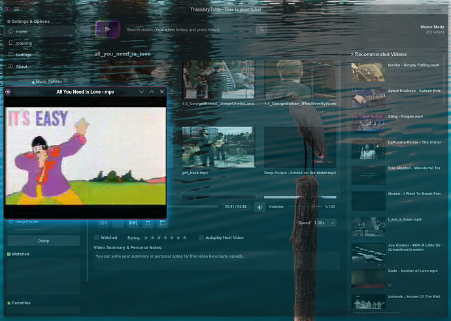Click the all_you_need_is_love title text
Image resolution: width=451 pixels, height=321 pixels.
(x=122, y=53)
